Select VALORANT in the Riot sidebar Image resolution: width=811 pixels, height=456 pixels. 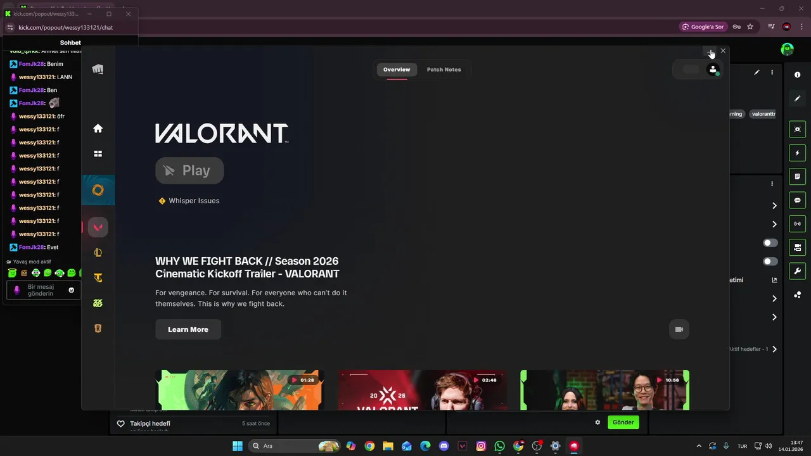pos(98,227)
